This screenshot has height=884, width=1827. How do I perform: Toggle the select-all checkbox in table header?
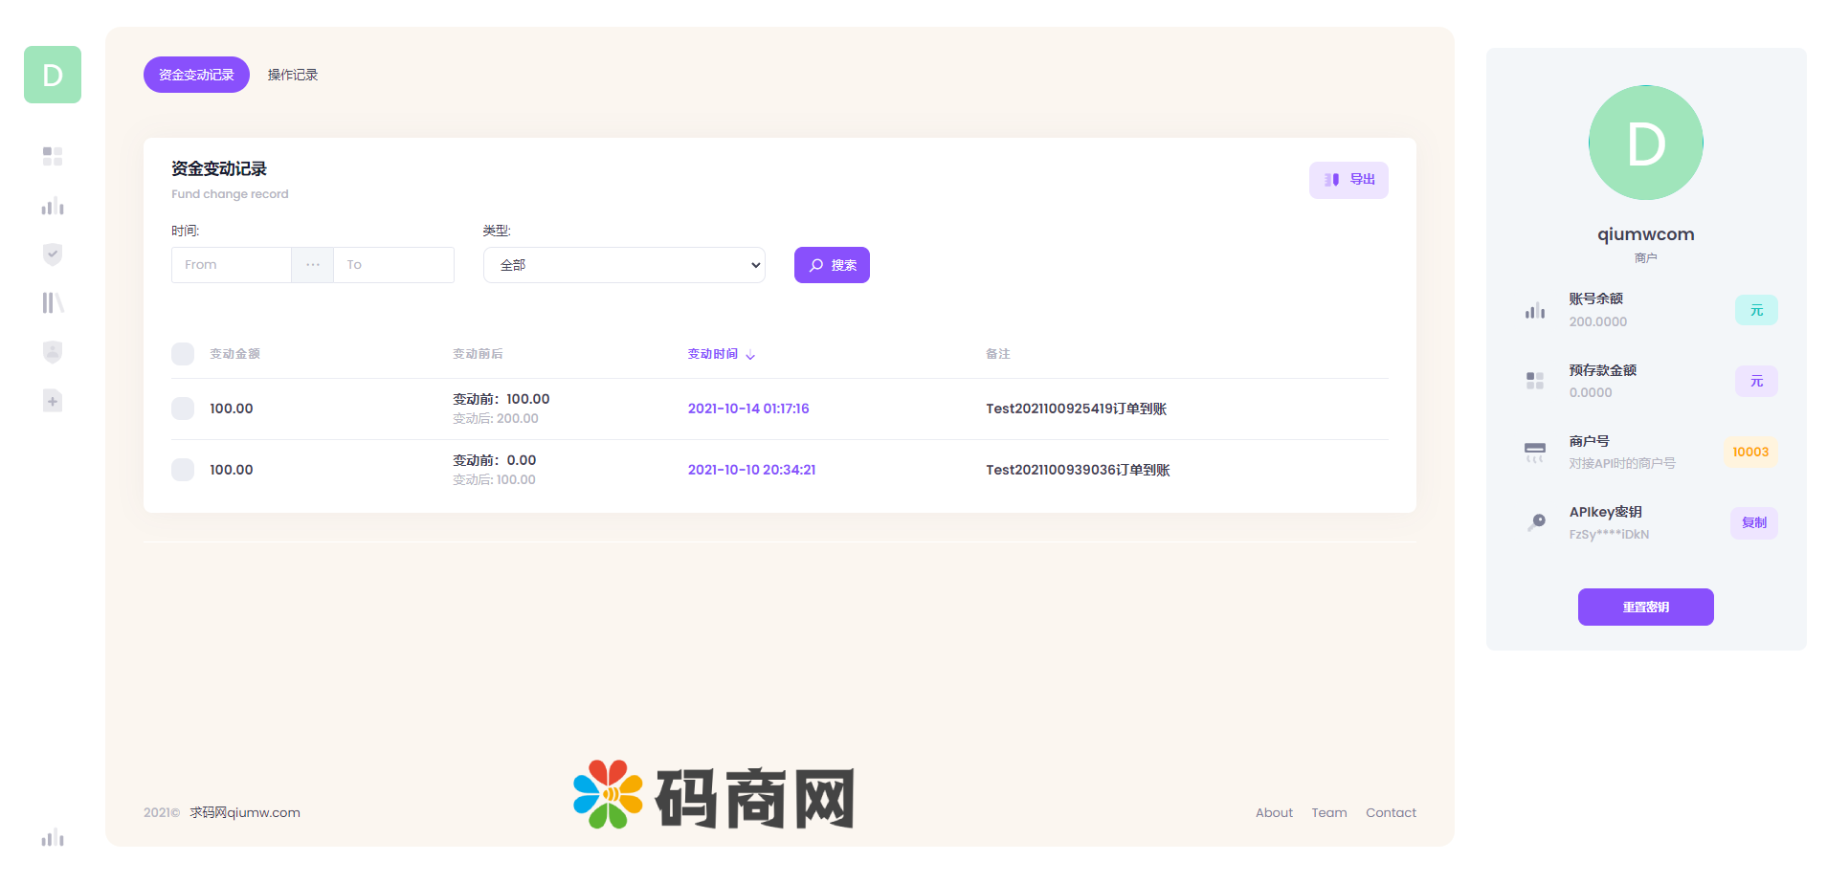(183, 354)
